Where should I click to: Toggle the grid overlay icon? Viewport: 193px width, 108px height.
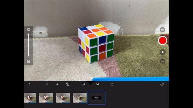pos(28,61)
